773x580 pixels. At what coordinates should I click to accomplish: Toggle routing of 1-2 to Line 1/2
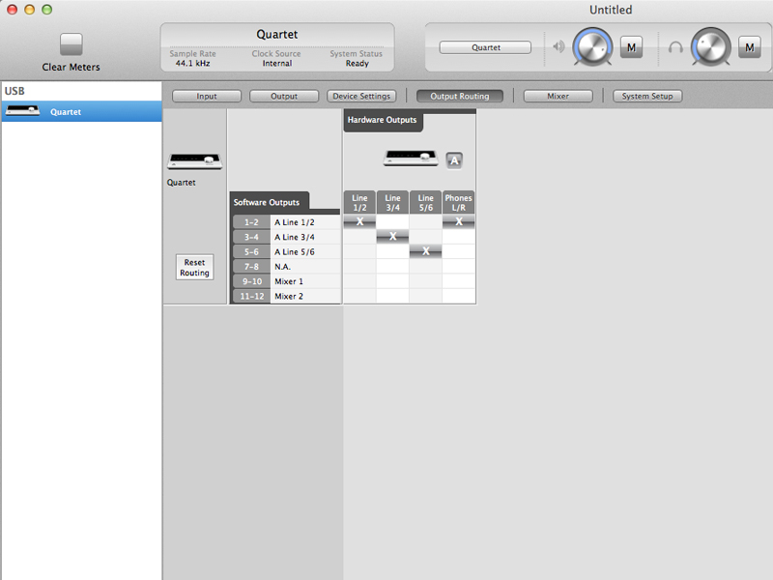(359, 222)
